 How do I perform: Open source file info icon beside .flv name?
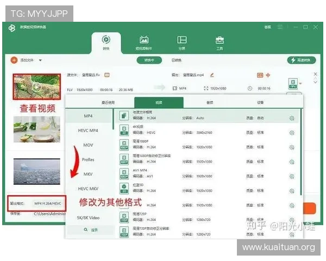(107, 75)
